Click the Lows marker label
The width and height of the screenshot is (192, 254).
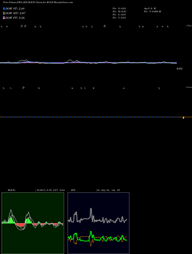point(189,87)
